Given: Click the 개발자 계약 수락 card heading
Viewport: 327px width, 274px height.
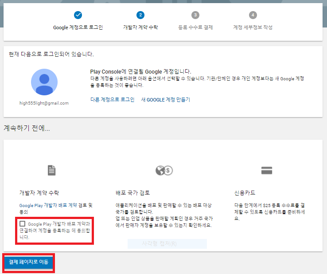Looking at the screenshot, I should pyautogui.click(x=39, y=192).
